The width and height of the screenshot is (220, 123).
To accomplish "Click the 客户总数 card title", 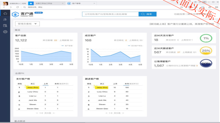I will [x=21, y=36].
